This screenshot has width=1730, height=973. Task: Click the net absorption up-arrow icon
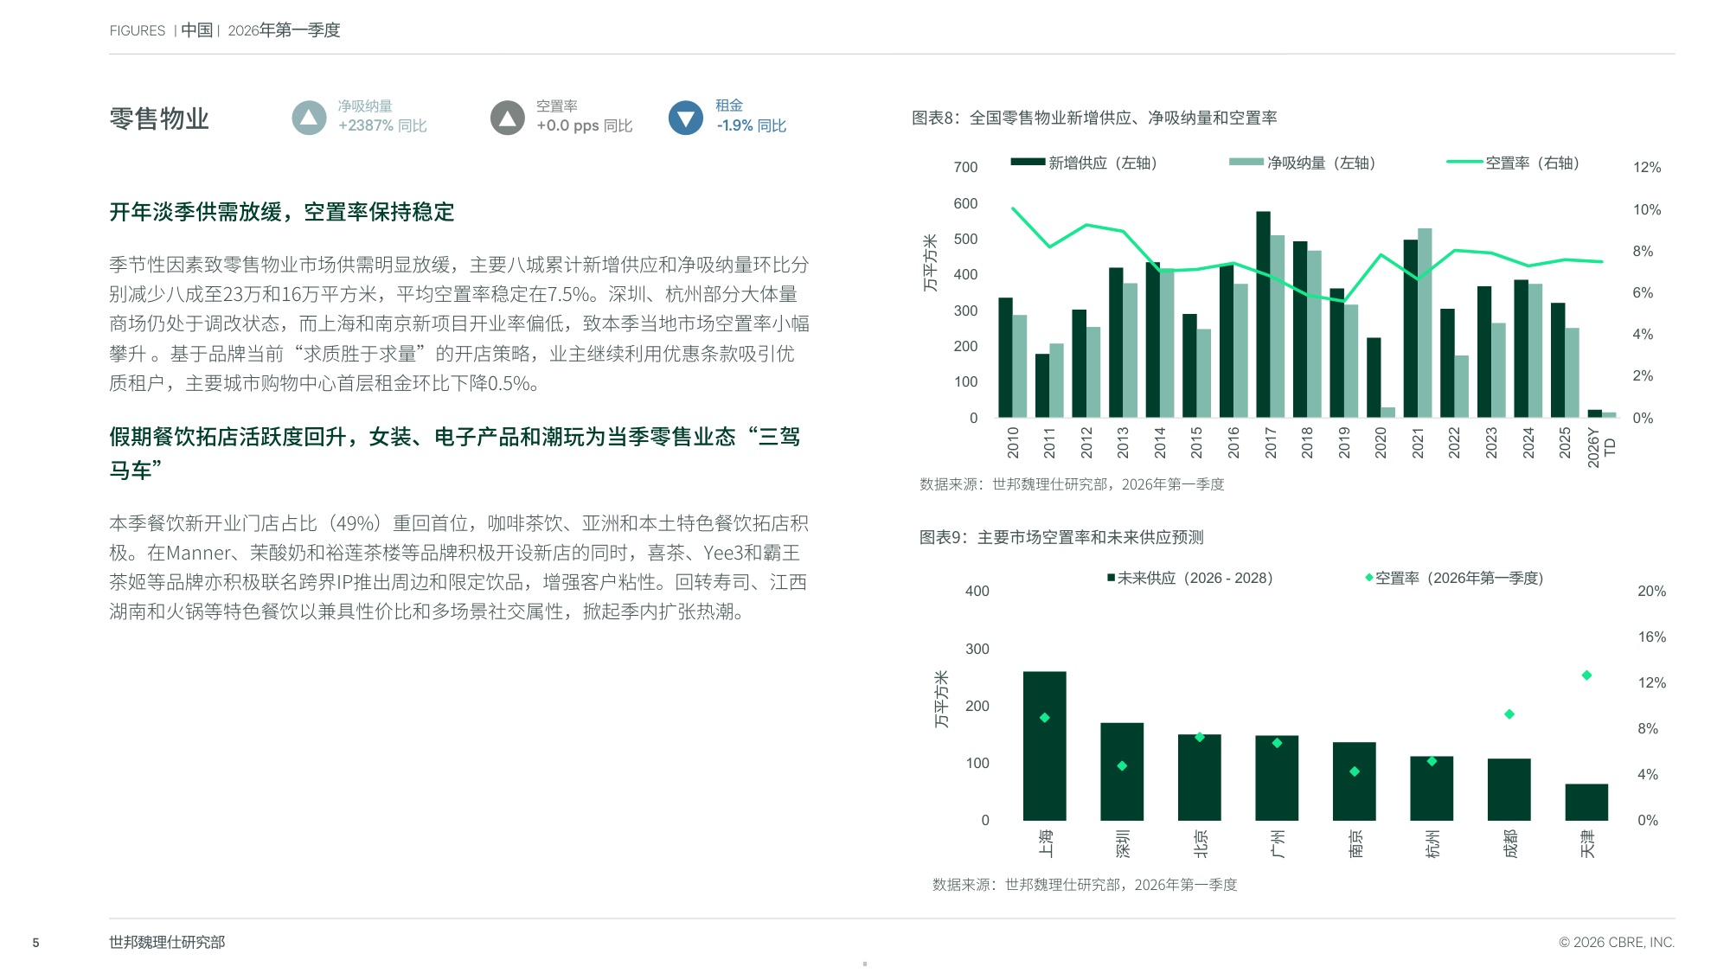pyautogui.click(x=309, y=118)
